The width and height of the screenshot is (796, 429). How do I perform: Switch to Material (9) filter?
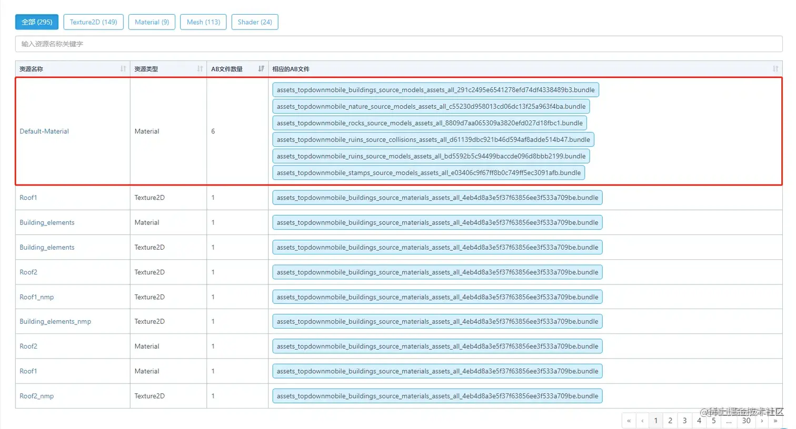click(152, 22)
